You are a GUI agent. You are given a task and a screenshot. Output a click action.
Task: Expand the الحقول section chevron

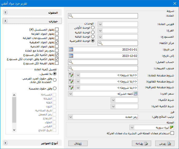[6, 12]
